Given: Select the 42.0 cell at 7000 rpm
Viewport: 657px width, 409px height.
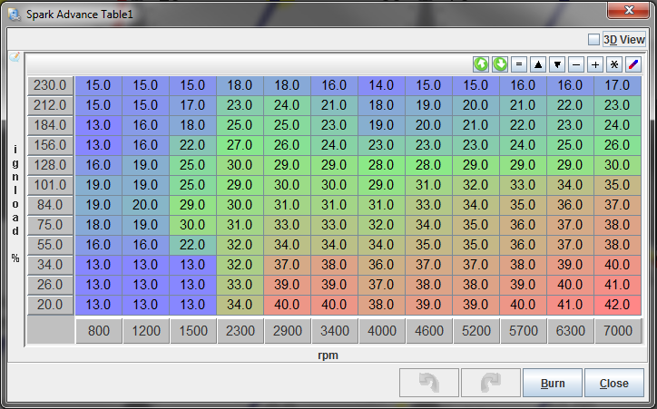Looking at the screenshot, I should click(x=617, y=305).
